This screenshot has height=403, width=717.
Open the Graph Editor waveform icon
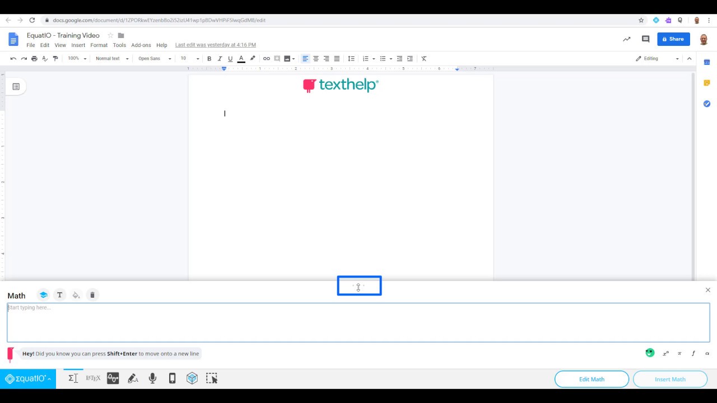point(113,378)
